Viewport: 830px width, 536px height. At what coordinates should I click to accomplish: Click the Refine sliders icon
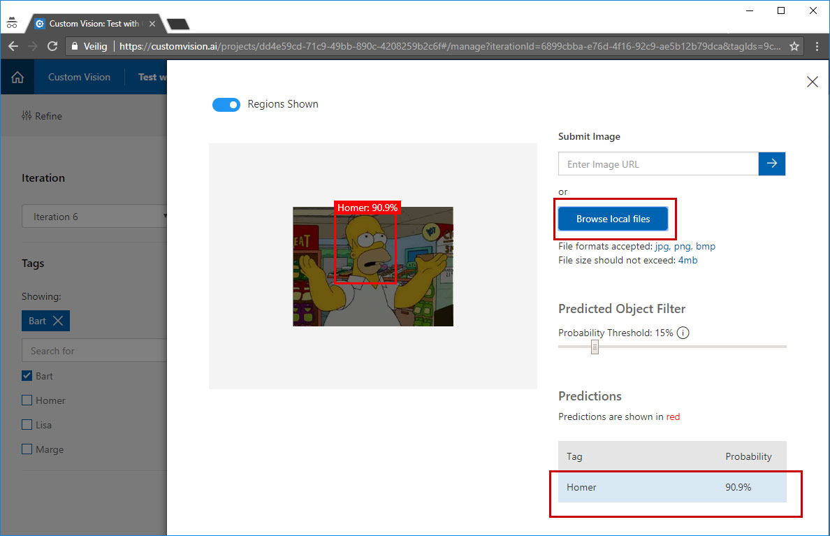(27, 115)
